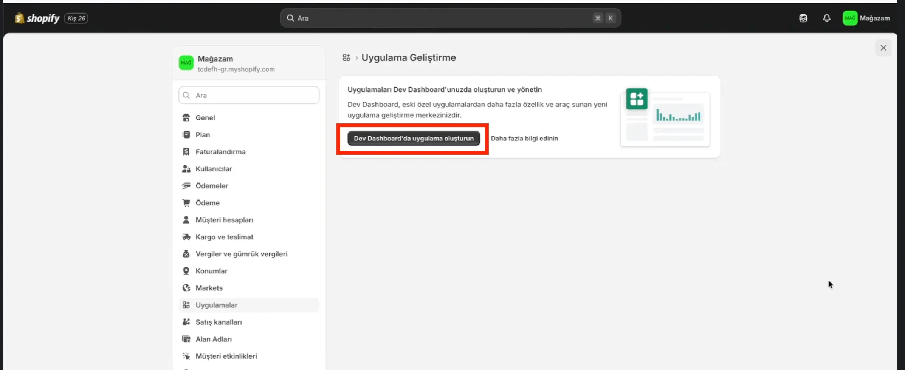Open the Mağazam account menu in top bar
The image size is (905, 370).
(x=866, y=18)
